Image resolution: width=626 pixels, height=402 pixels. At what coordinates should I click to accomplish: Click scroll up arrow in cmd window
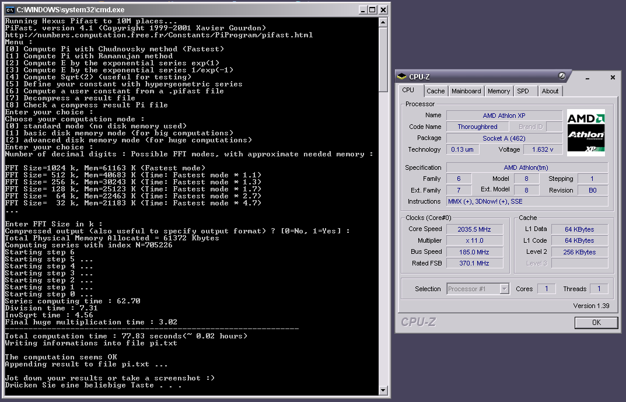tap(383, 22)
